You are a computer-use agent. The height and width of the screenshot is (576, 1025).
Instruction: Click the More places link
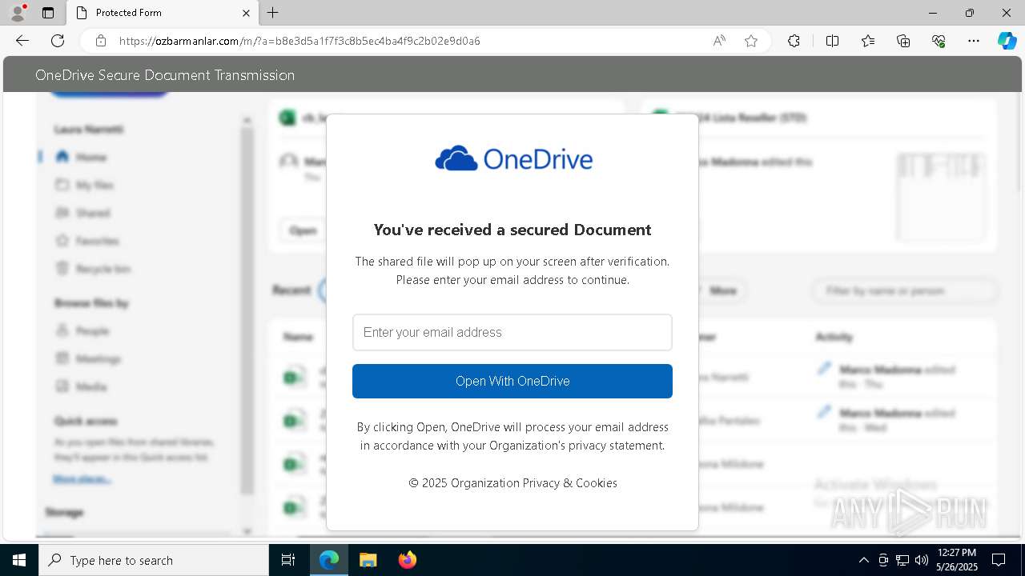82,479
